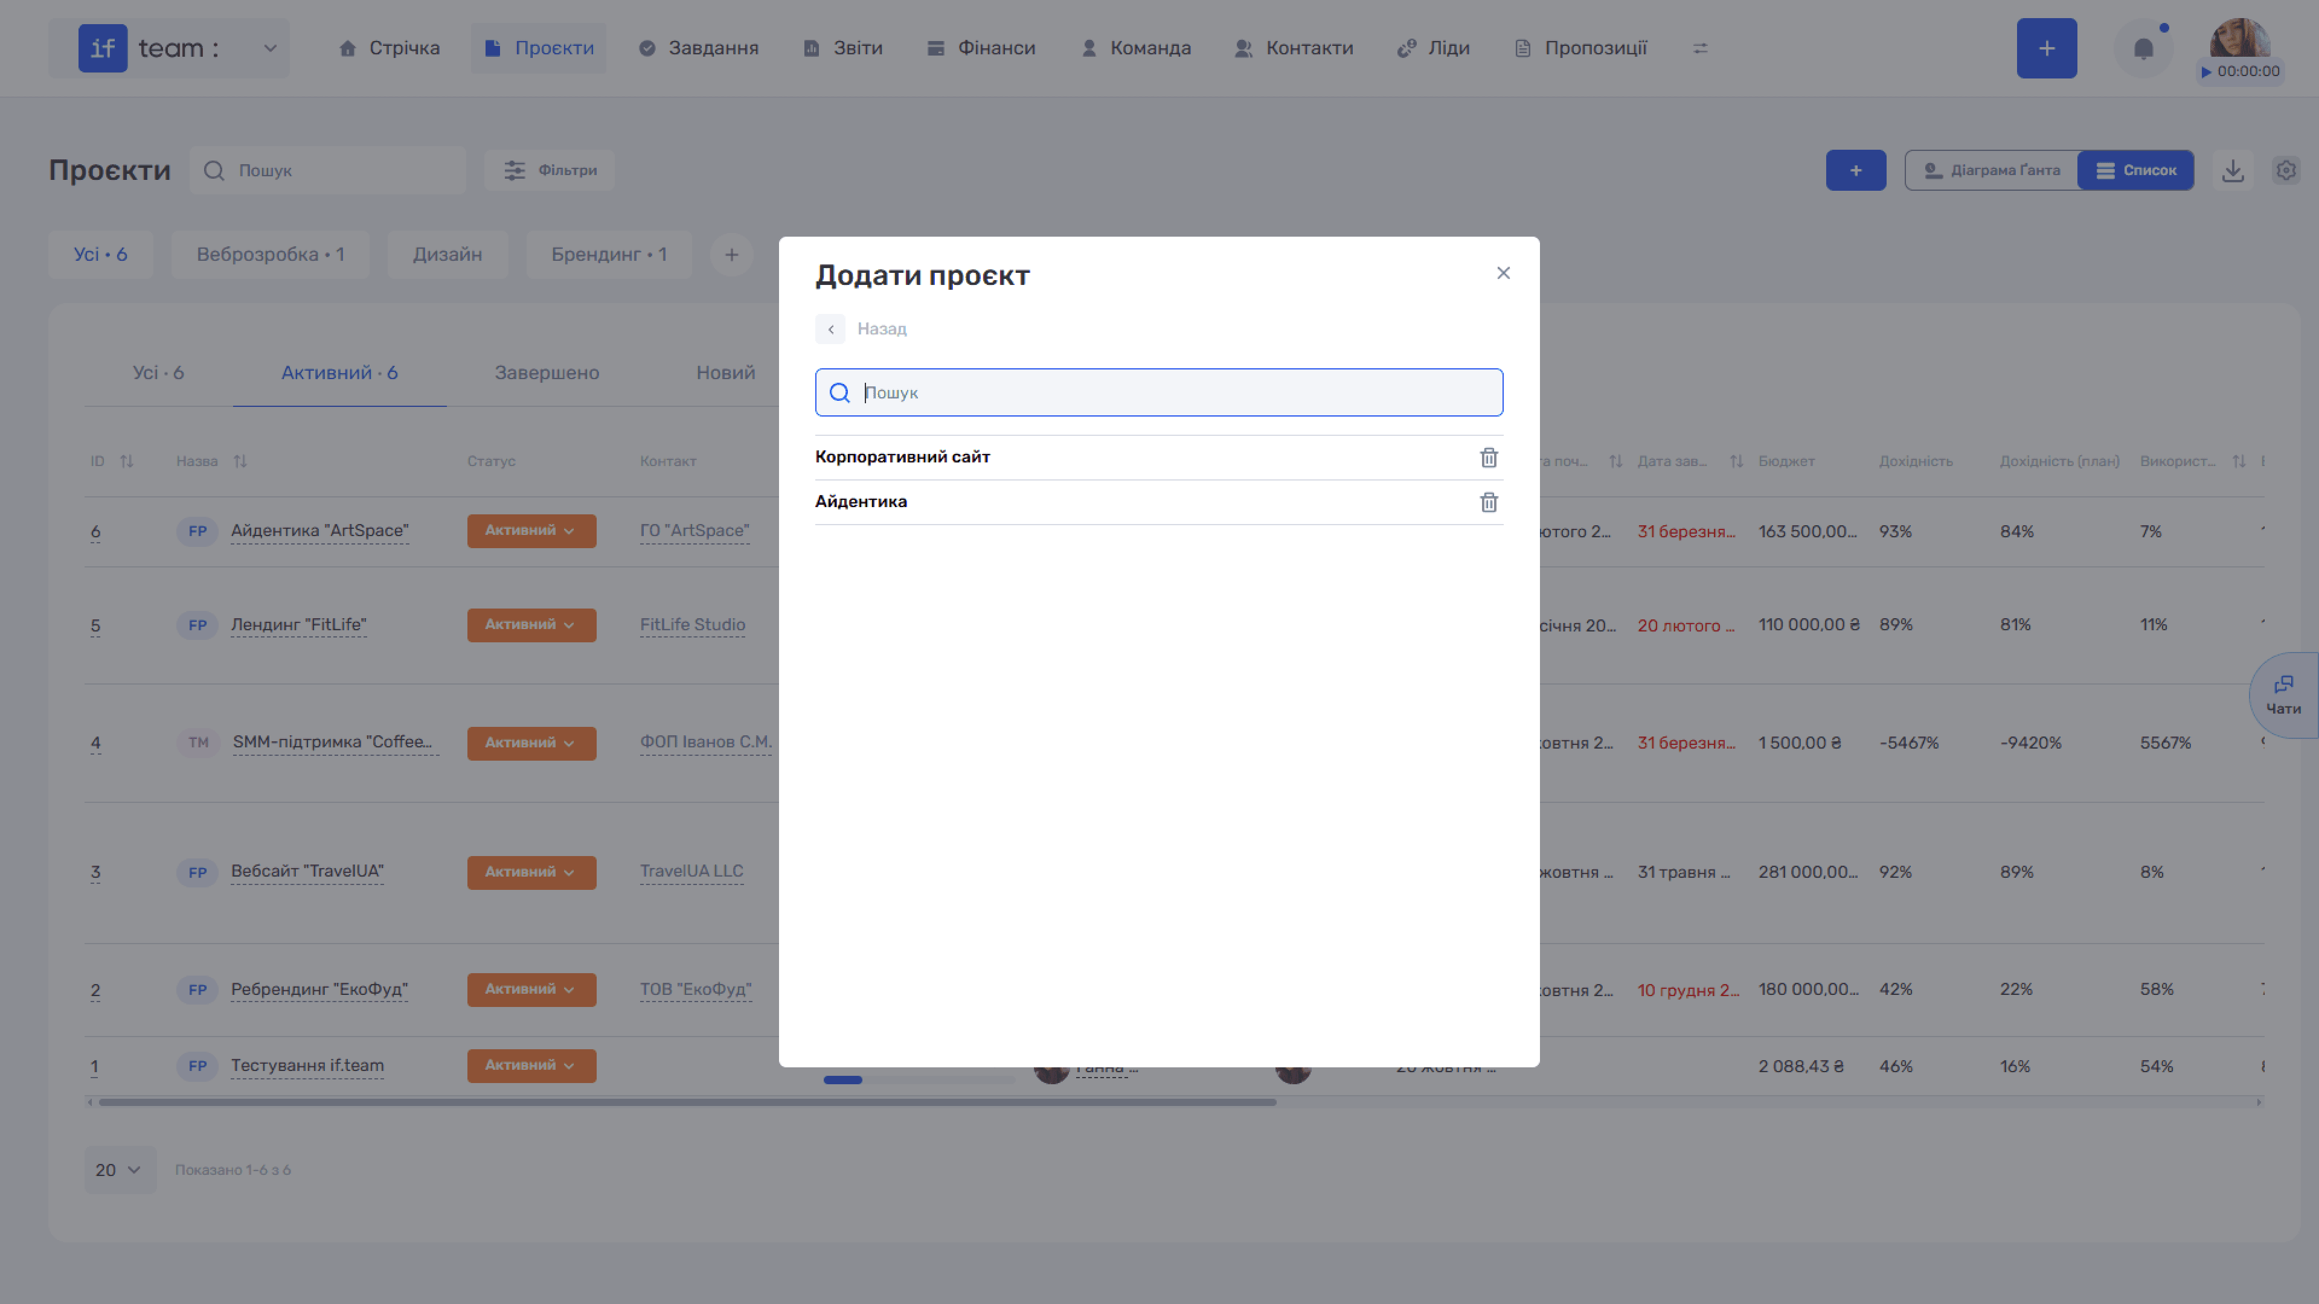Open the navigation menu settings icon
Screen dimensions: 2319x1304
[1701, 48]
